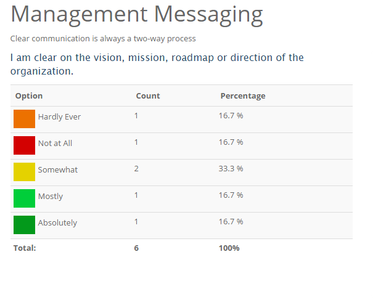Click the Percentage column header
The height and width of the screenshot is (305, 373).
tap(243, 96)
